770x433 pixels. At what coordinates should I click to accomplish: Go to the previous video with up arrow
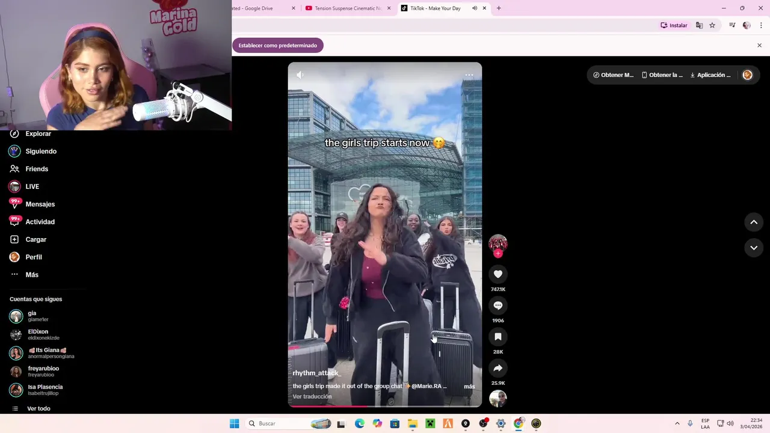pyautogui.click(x=753, y=222)
